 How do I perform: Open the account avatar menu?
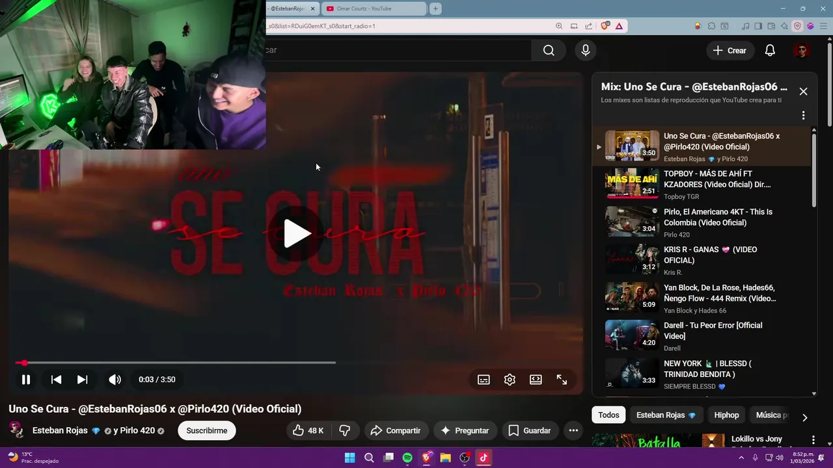pyautogui.click(x=801, y=50)
